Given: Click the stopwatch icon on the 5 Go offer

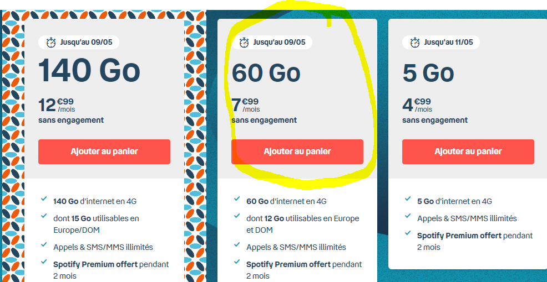Looking at the screenshot, I should point(415,43).
